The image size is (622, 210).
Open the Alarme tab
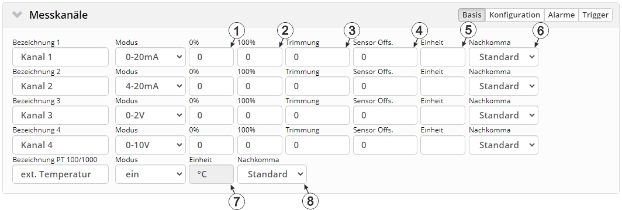coord(561,15)
